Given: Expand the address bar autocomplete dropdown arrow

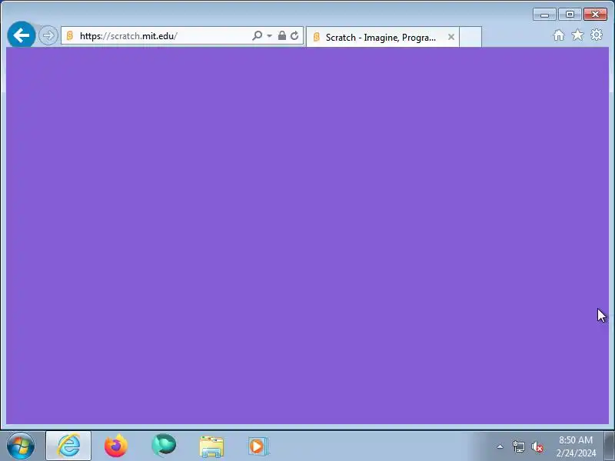Looking at the screenshot, I should click(x=270, y=35).
